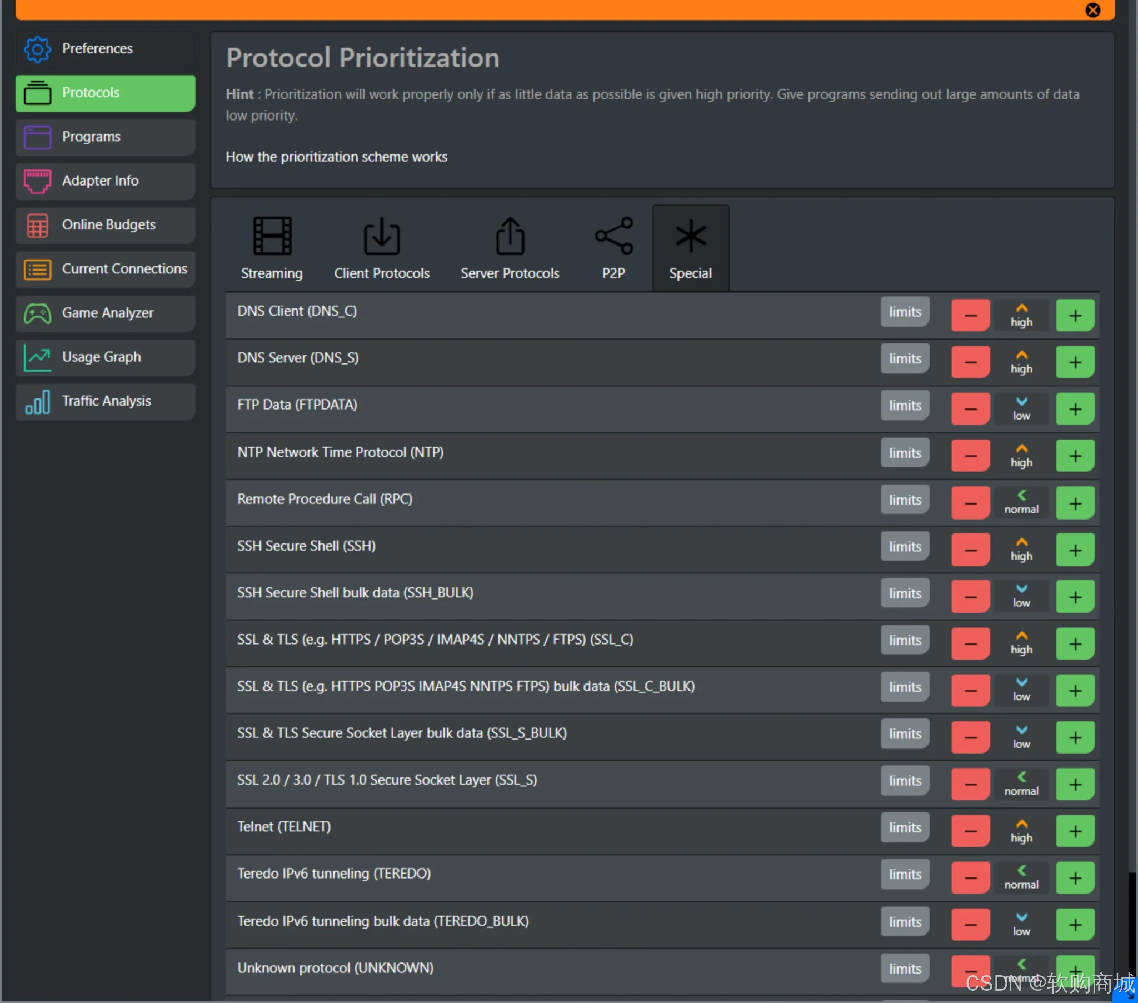Viewport: 1138px width, 1003px height.
Task: Click the Usage Graph chart icon
Action: [x=37, y=357]
